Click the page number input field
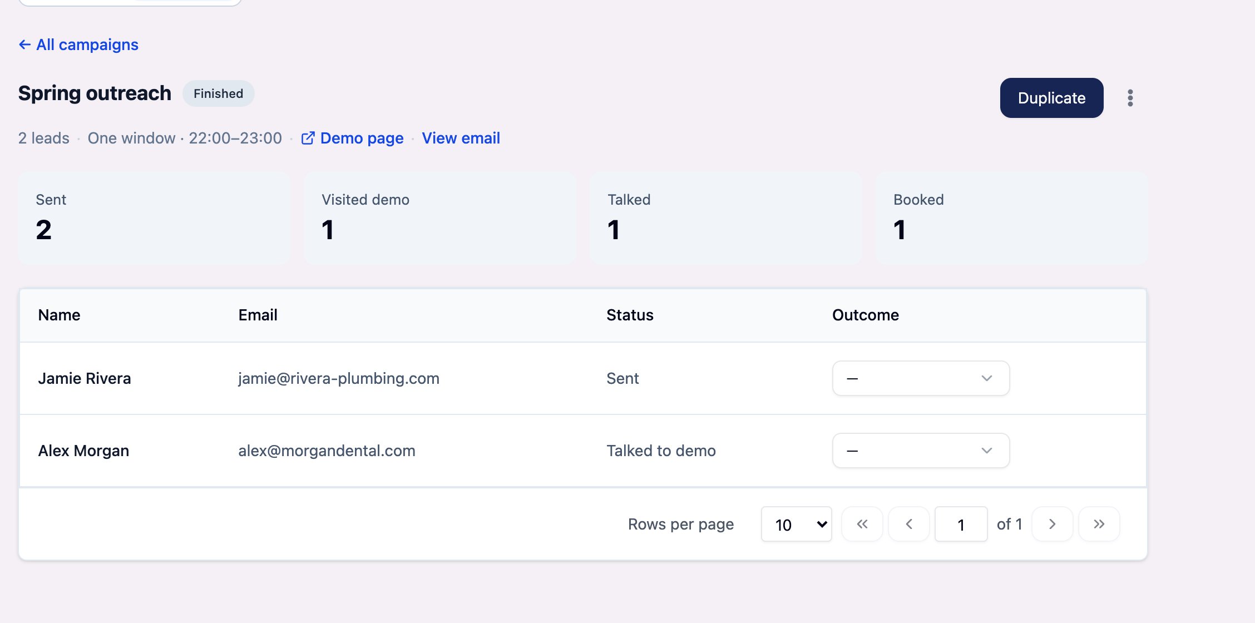This screenshot has width=1255, height=623. pyautogui.click(x=961, y=524)
